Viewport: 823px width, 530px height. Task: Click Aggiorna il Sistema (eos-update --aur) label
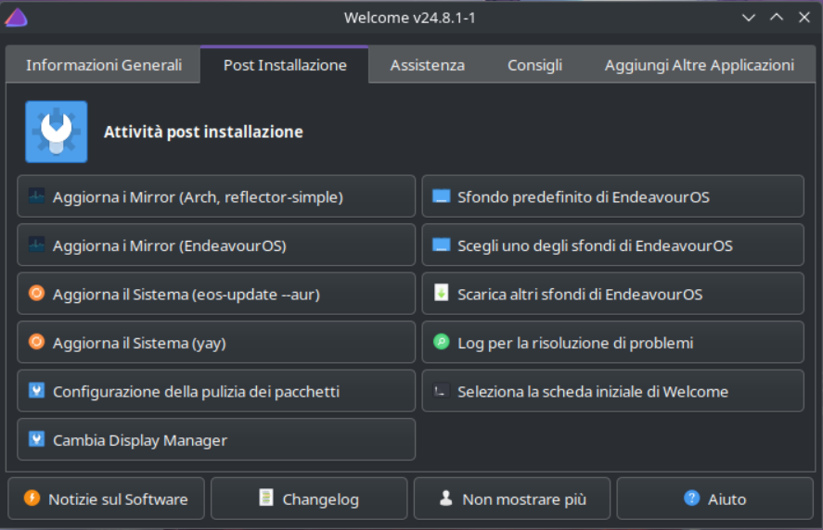pos(186,295)
